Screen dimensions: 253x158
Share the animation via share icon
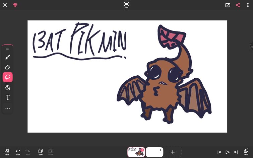pyautogui.click(x=238, y=5)
